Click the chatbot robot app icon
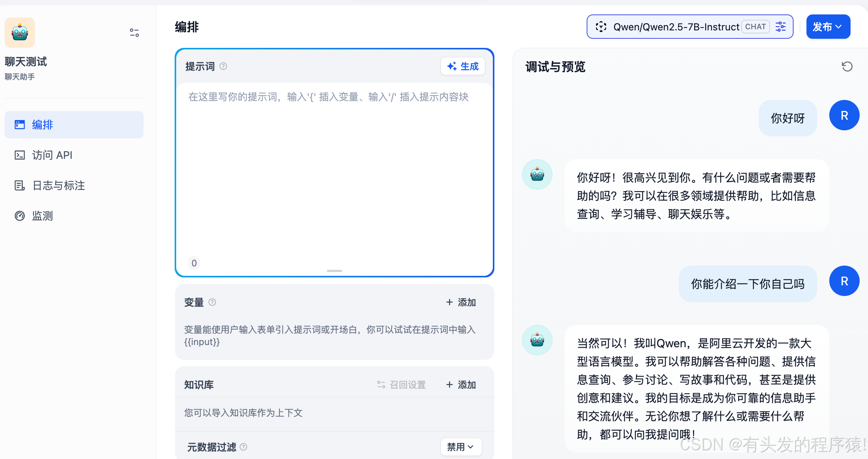 click(x=20, y=33)
